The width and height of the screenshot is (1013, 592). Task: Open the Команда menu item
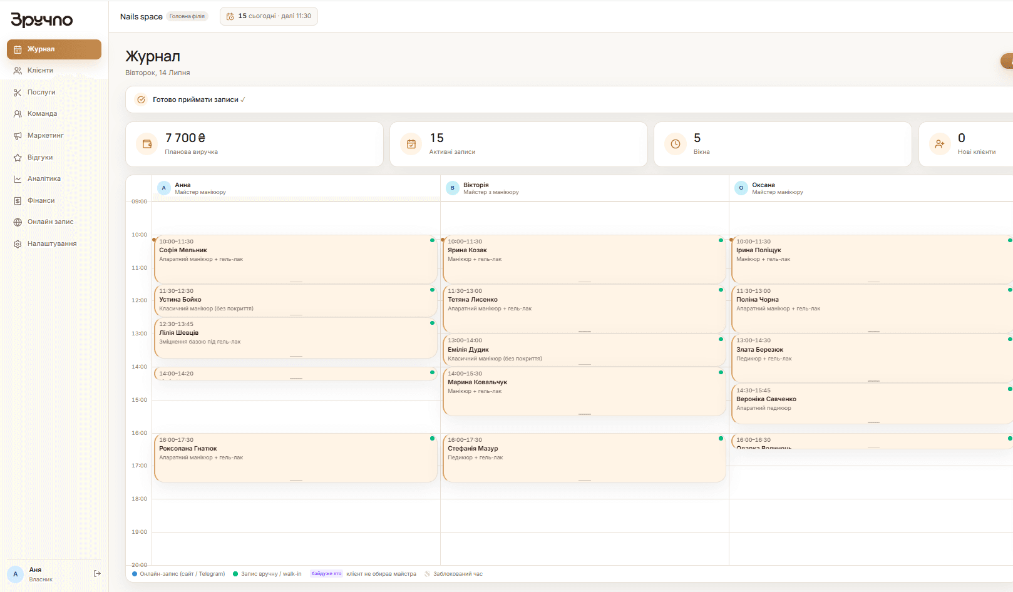click(x=54, y=114)
